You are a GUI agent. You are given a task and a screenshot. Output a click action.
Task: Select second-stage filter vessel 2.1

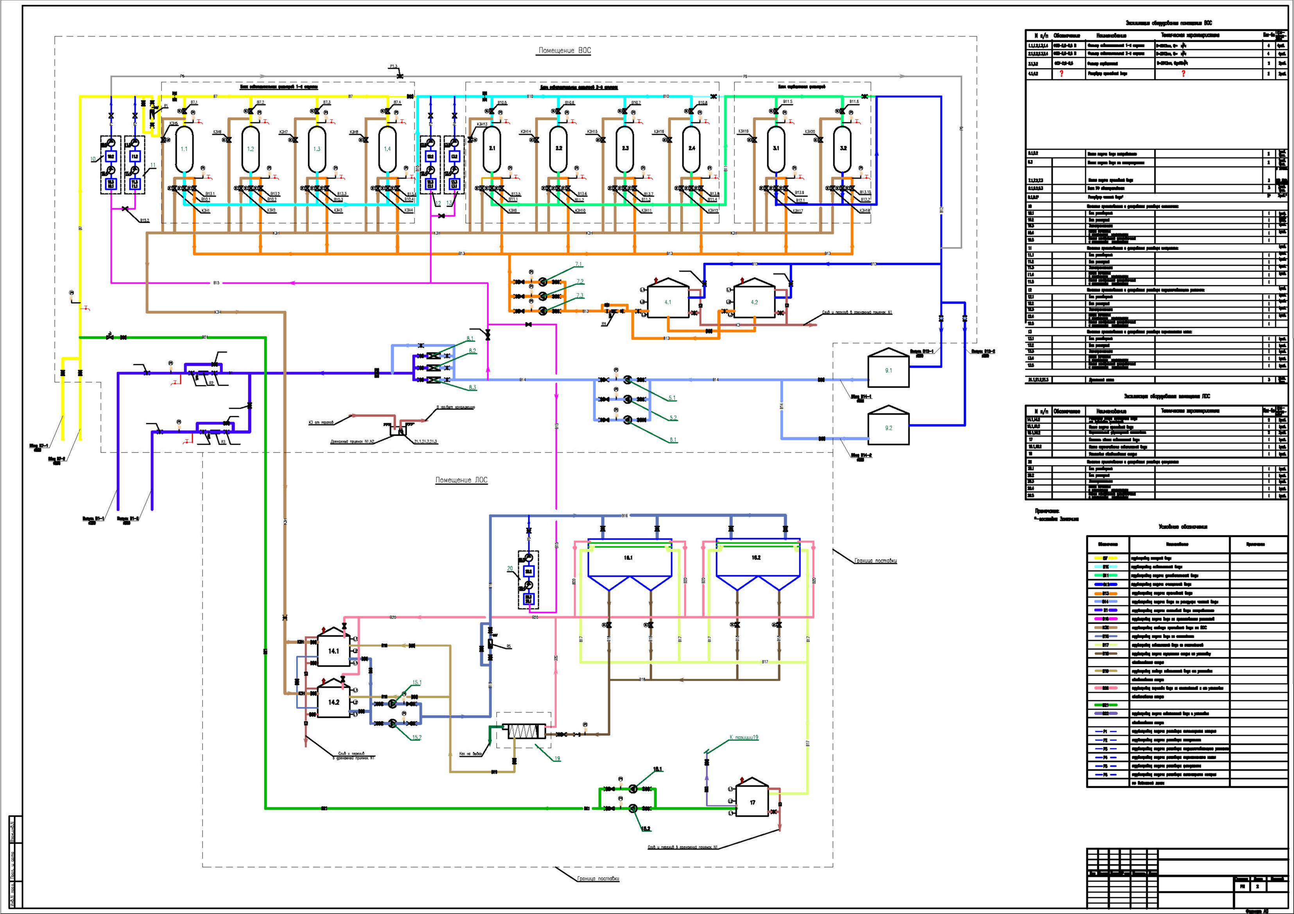click(x=492, y=149)
